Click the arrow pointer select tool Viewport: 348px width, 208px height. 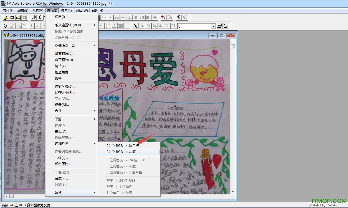point(136,26)
